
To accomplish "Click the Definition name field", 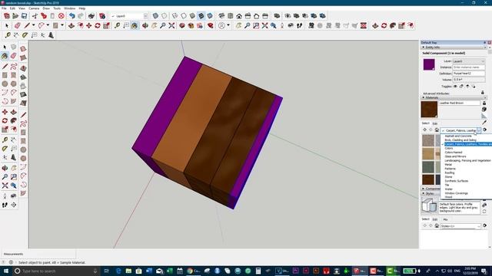I will click(468, 74).
